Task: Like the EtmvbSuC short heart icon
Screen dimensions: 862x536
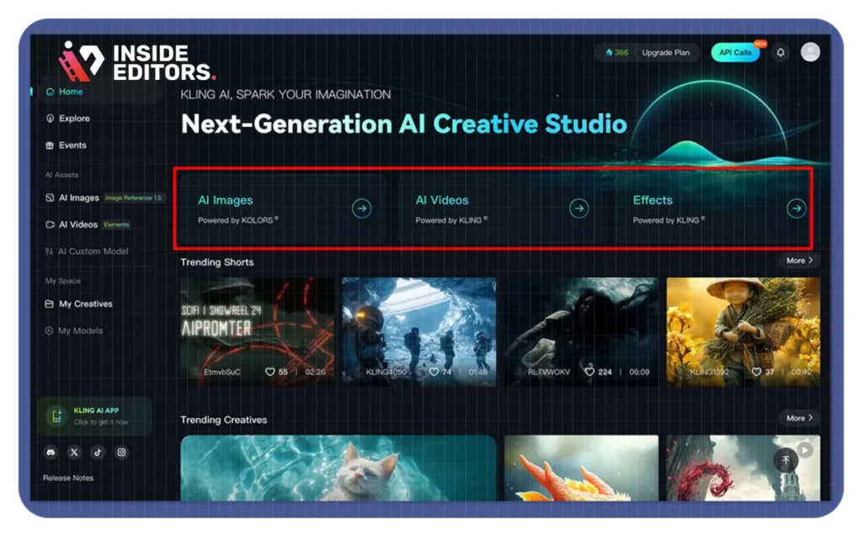Action: click(x=270, y=372)
